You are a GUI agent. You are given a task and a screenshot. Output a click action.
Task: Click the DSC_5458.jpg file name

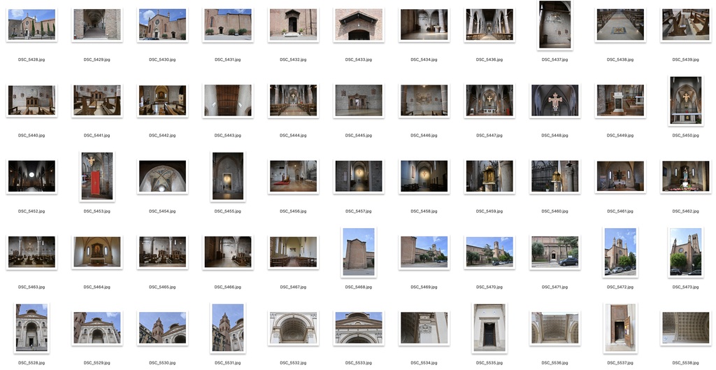point(424,211)
